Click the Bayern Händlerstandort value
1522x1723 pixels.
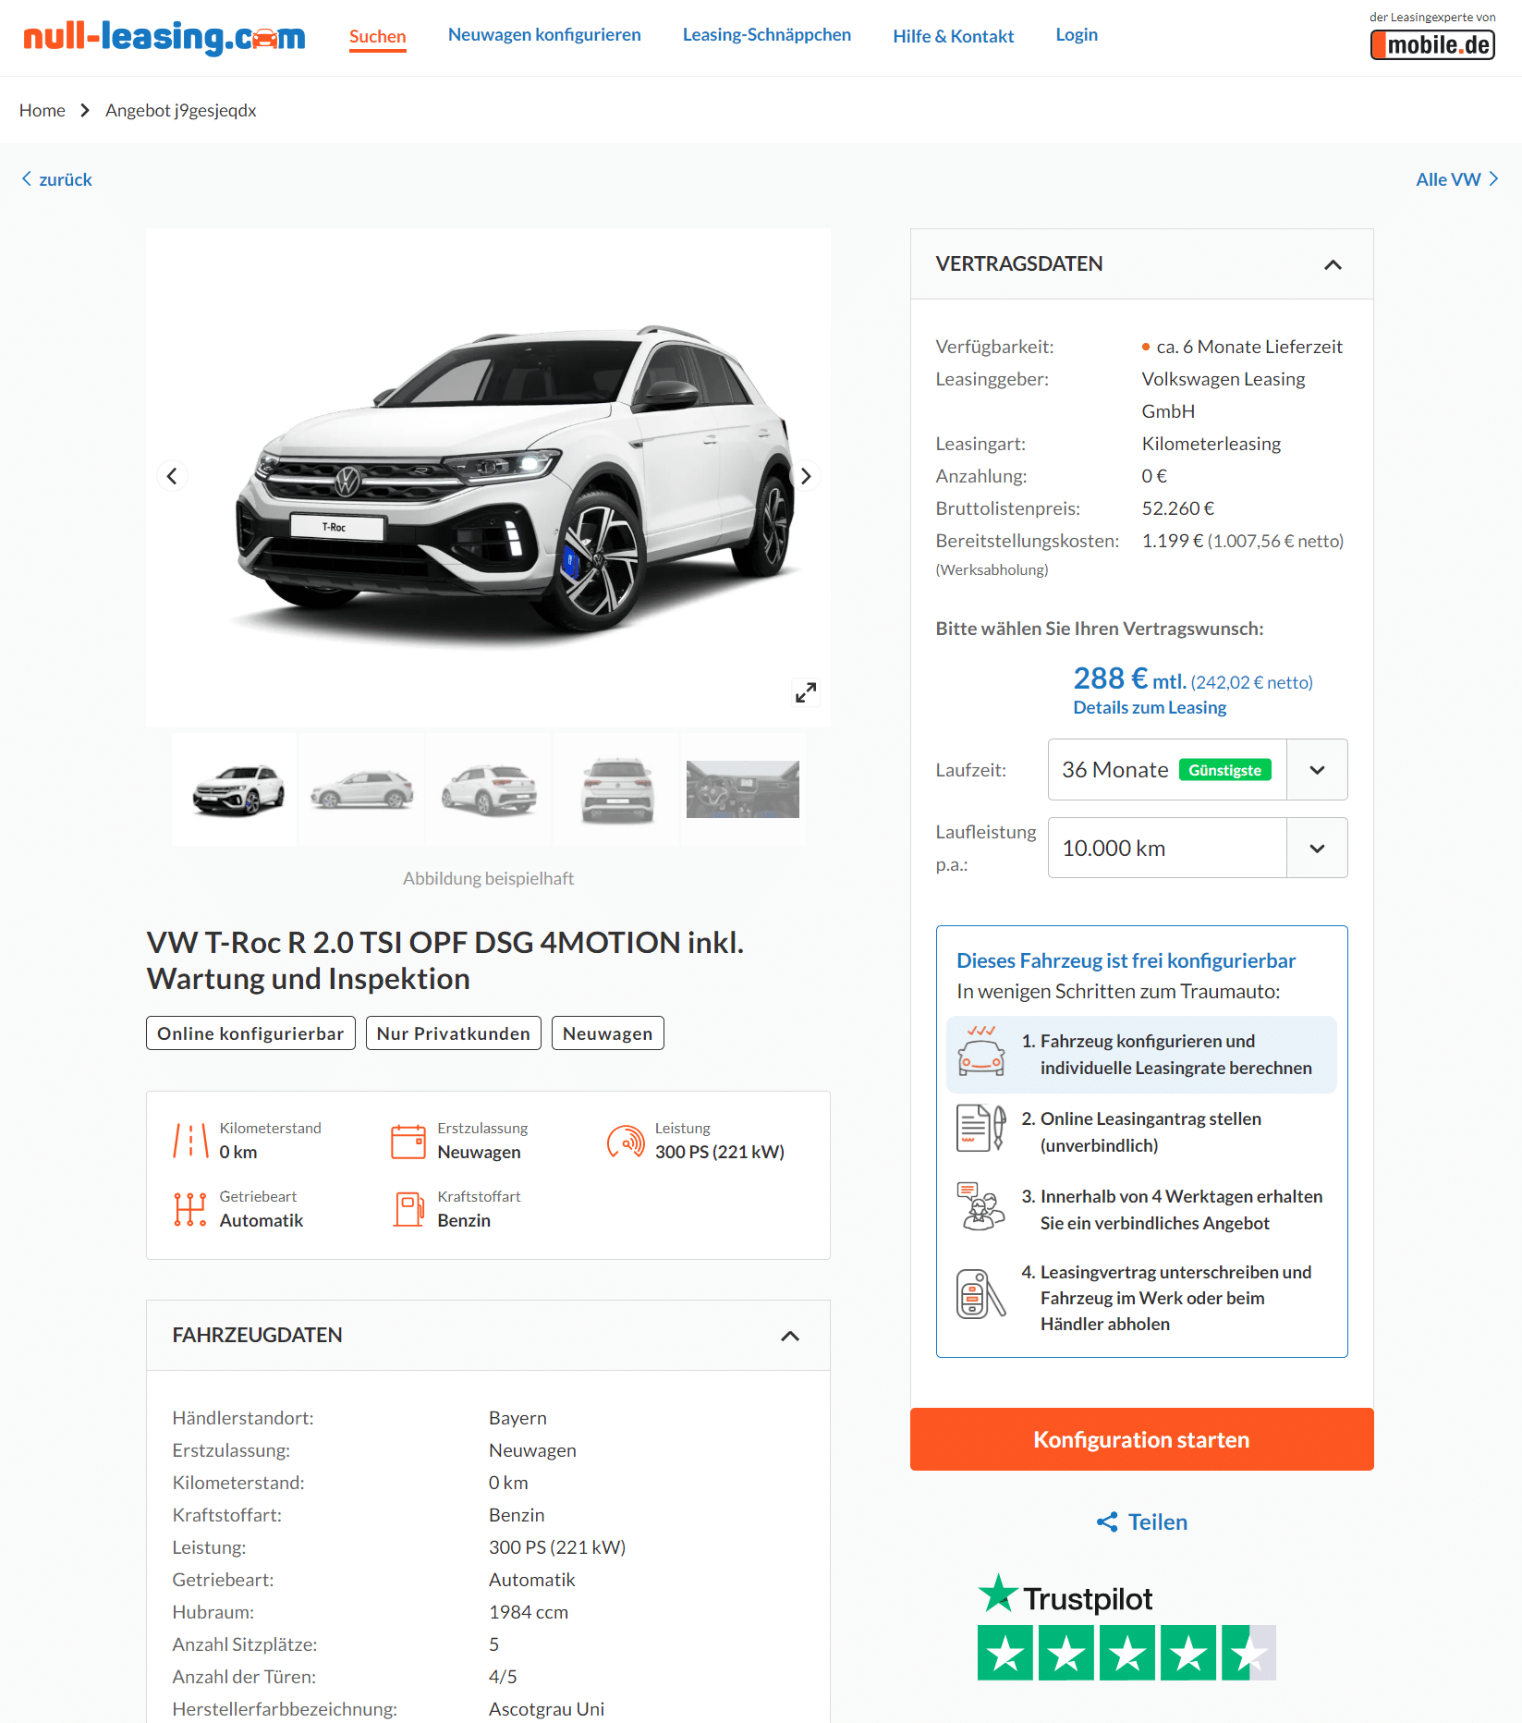tap(517, 1418)
